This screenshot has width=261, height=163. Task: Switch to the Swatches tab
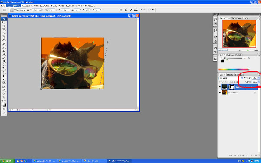(231, 55)
